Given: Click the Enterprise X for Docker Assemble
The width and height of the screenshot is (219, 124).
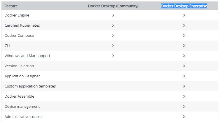Looking at the screenshot, I should point(184,96).
